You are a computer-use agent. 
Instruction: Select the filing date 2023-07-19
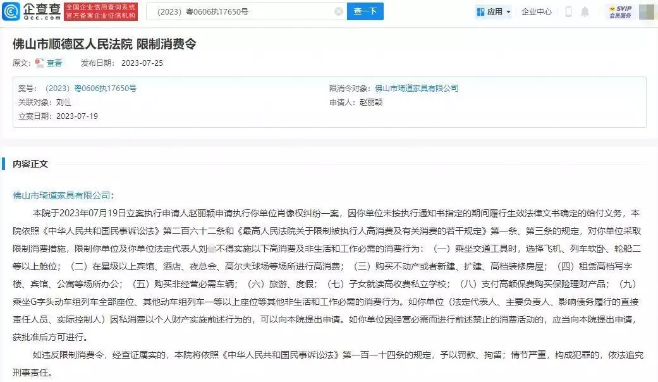[76, 116]
